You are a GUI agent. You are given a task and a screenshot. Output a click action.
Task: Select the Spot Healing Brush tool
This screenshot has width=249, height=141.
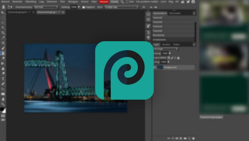tap(3, 43)
